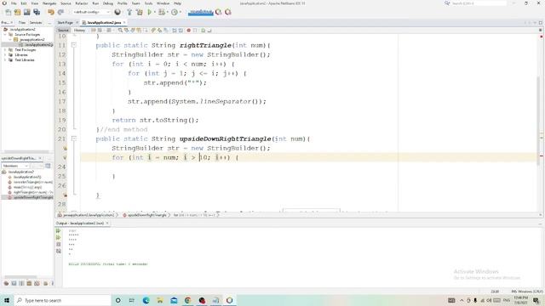This screenshot has width=545, height=306.
Task: Open the default config dropdown
Action: (x=91, y=12)
